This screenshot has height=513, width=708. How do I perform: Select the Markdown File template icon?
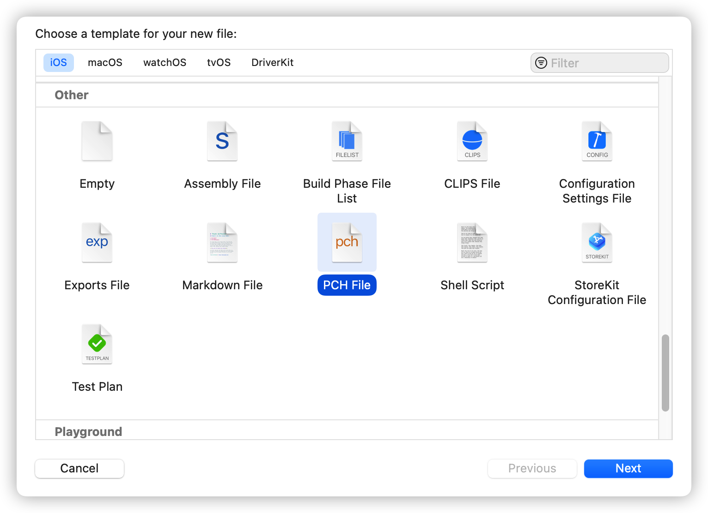[x=222, y=243]
